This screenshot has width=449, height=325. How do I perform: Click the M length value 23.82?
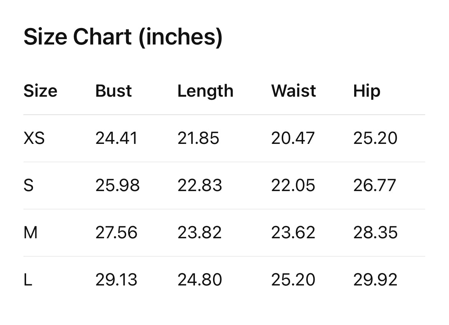pos(200,233)
